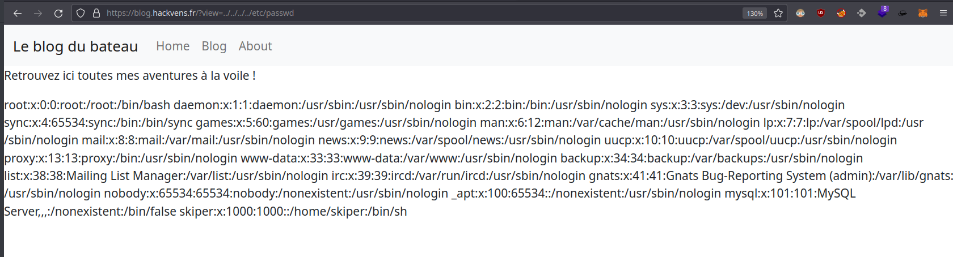The width and height of the screenshot is (953, 257).
Task: Click the crossed-out fox extension icon
Action: (x=841, y=13)
